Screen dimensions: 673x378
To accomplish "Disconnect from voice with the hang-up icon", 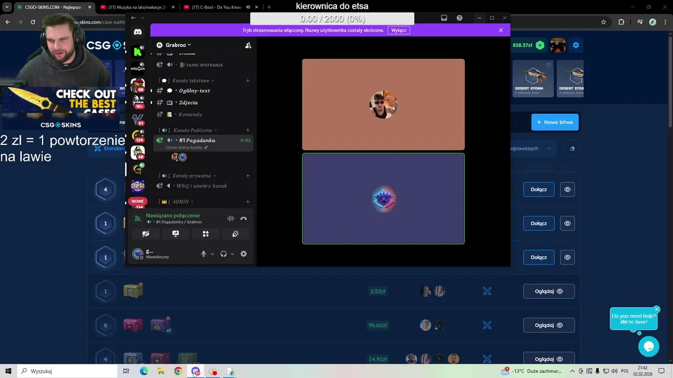I will pos(243,218).
